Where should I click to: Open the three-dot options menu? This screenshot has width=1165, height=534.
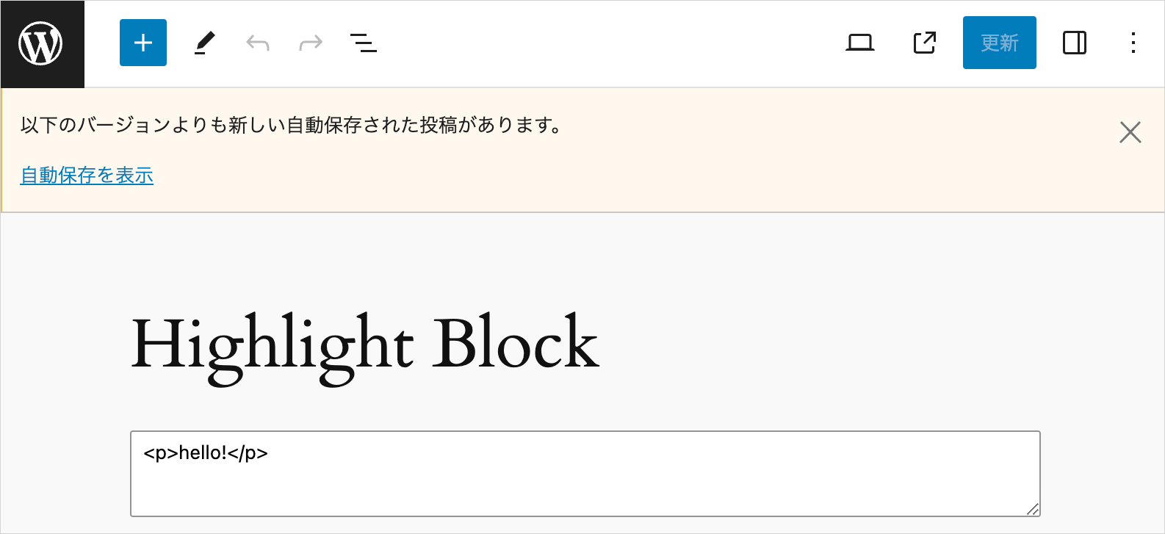pyautogui.click(x=1133, y=43)
